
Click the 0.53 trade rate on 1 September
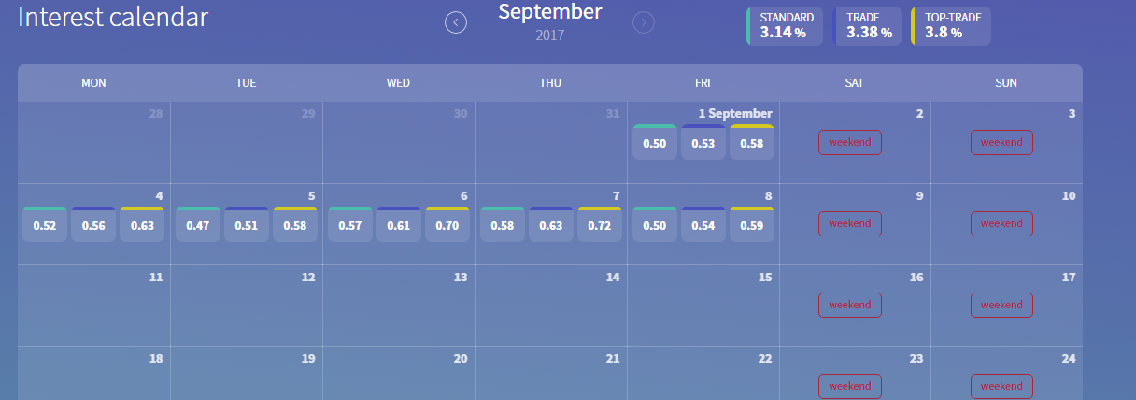[x=703, y=143]
